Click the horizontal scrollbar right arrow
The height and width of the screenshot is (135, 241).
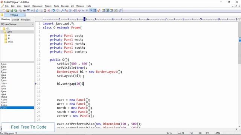coord(236,129)
